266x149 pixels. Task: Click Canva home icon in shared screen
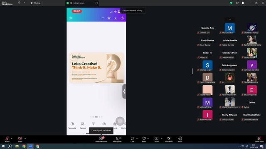click(x=70, y=18)
